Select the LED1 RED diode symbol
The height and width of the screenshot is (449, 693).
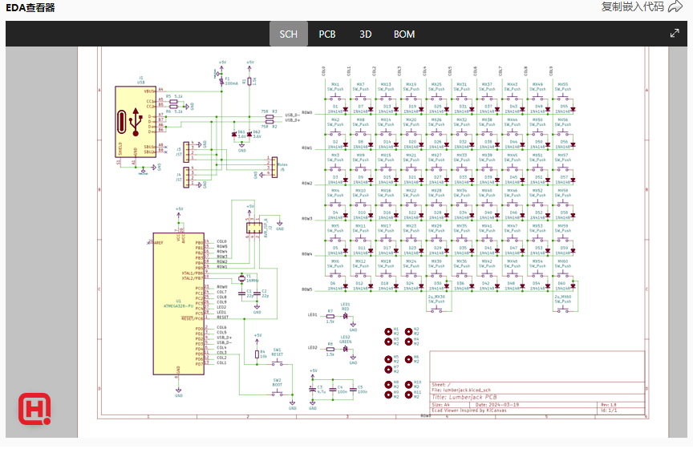pyautogui.click(x=346, y=316)
